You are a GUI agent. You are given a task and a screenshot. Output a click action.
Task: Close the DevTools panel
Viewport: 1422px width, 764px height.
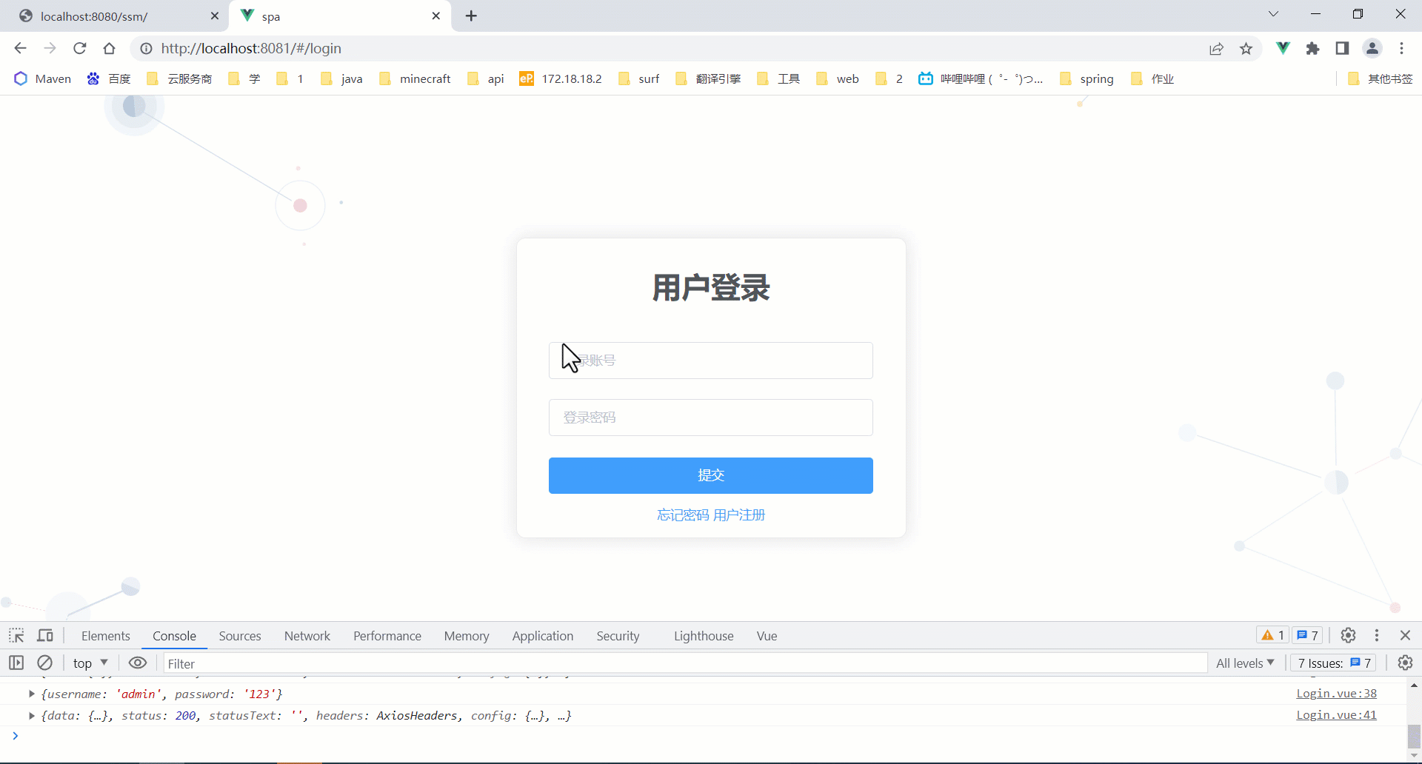[1406, 635]
